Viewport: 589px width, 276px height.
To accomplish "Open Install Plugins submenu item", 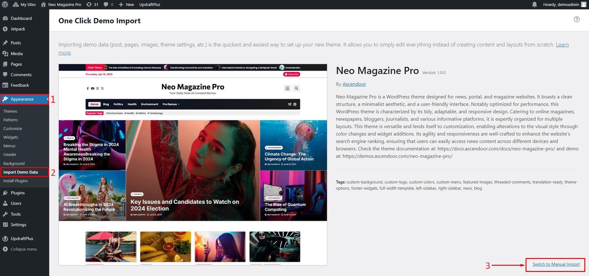I will click(15, 181).
